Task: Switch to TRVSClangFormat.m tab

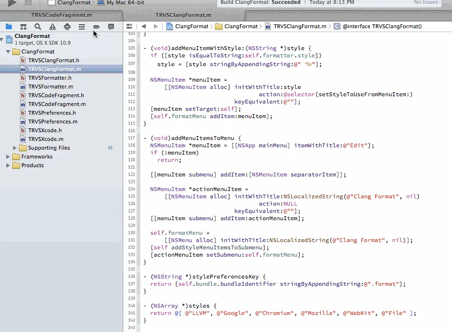Action: coord(183,15)
